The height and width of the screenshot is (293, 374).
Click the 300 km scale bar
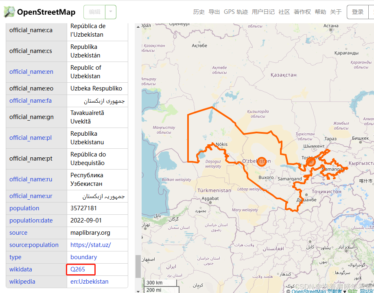[x=160, y=283]
